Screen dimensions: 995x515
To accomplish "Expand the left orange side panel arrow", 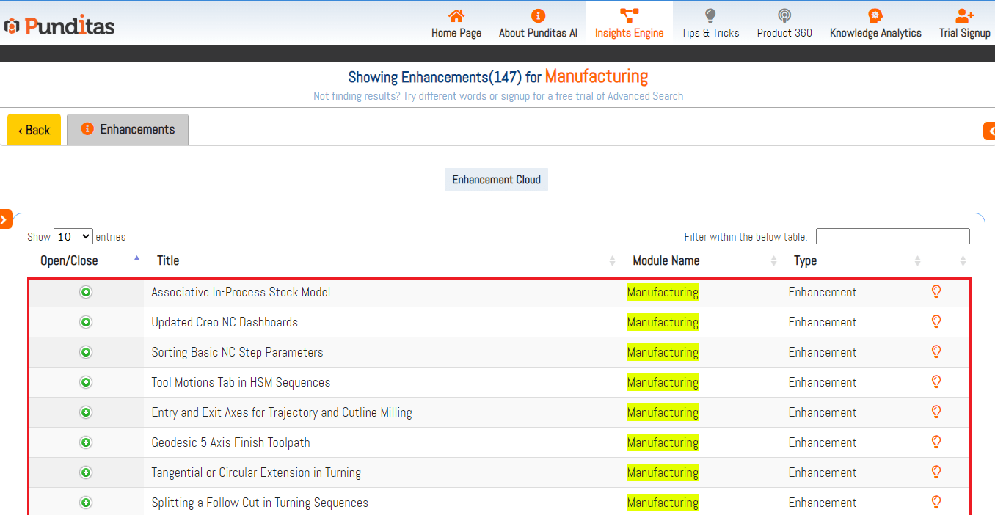I will pyautogui.click(x=5, y=219).
